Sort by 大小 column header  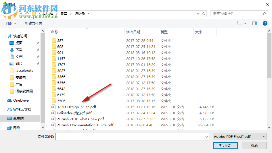click(199, 32)
